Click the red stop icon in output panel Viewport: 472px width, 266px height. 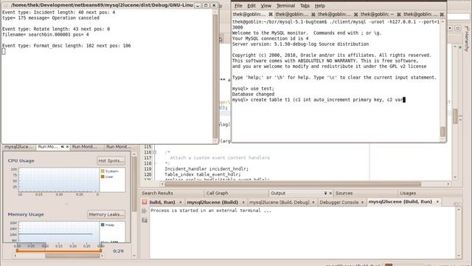[x=145, y=202]
